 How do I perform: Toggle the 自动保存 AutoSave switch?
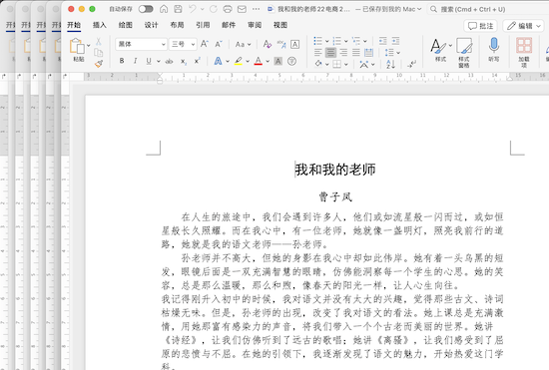(x=146, y=9)
